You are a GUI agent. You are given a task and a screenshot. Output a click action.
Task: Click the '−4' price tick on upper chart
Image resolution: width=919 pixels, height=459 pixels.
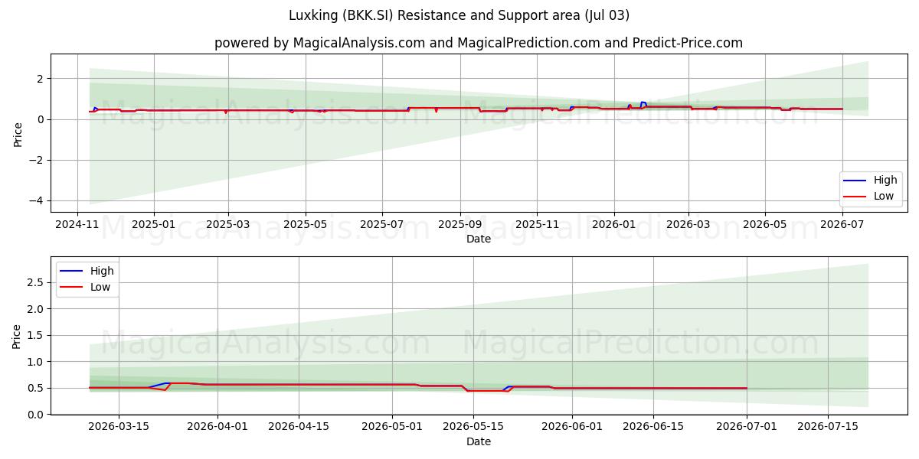37,201
